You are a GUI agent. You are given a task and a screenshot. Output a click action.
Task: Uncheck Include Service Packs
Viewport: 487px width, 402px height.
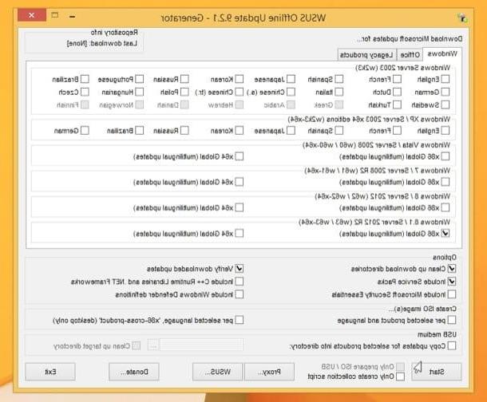click(452, 282)
